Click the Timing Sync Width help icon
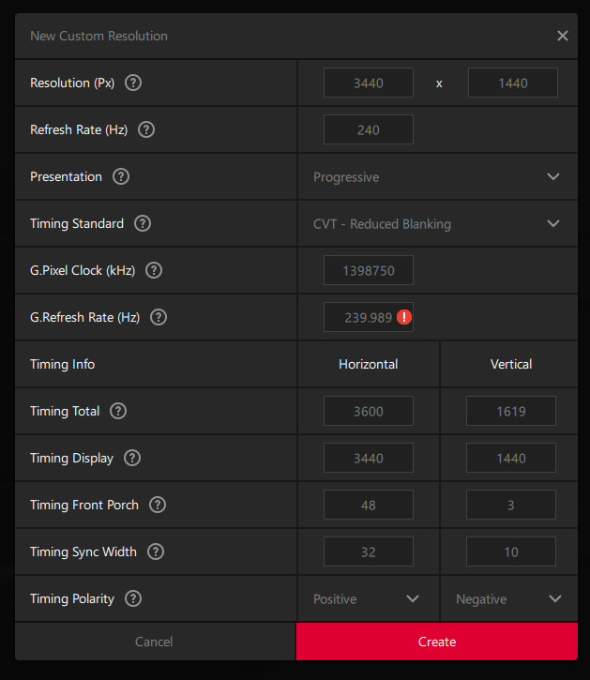 tap(156, 552)
